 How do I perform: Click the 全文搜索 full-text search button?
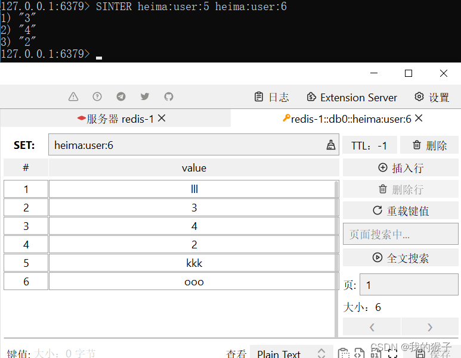click(401, 258)
